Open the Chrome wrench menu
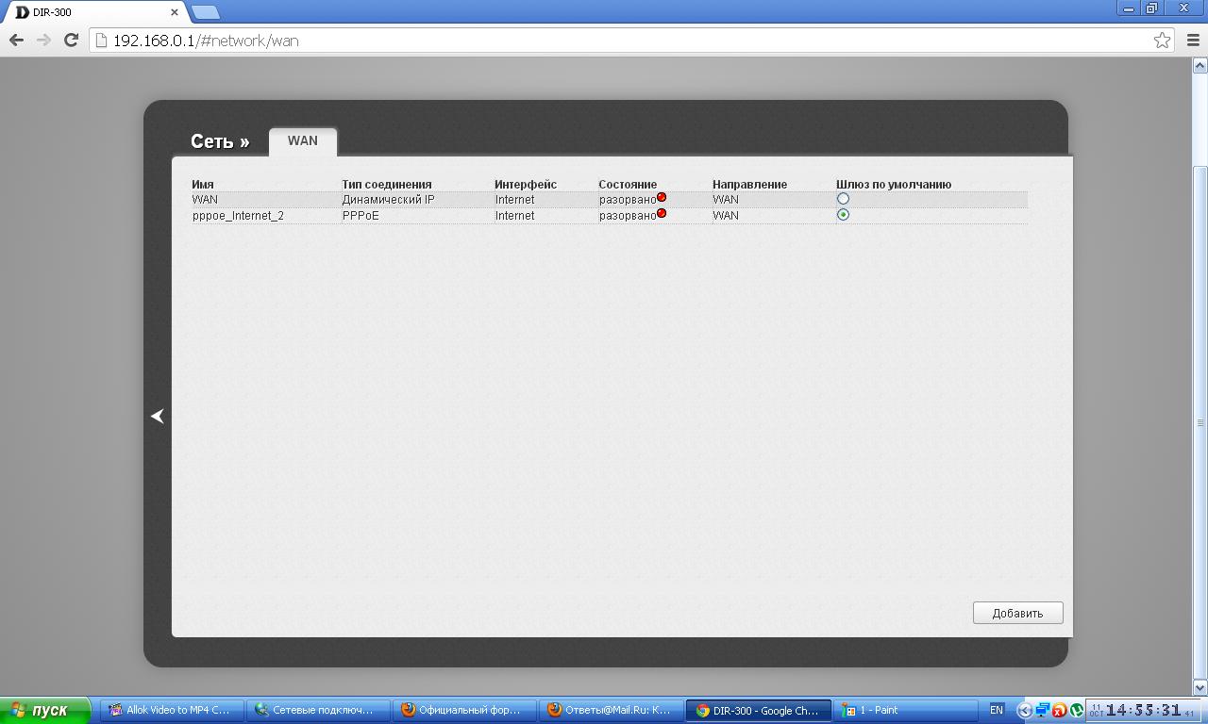The height and width of the screenshot is (724, 1208). point(1193,40)
